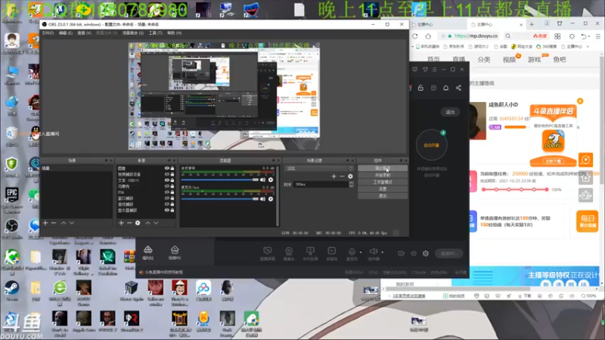Click speaker icon in Douyu companion toolbar
The height and width of the screenshot is (340, 605).
[373, 252]
